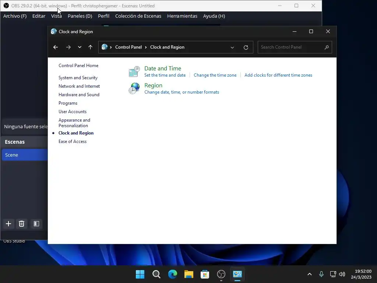Click Control Panel taskbar icon
This screenshot has width=377, height=283.
click(237, 274)
